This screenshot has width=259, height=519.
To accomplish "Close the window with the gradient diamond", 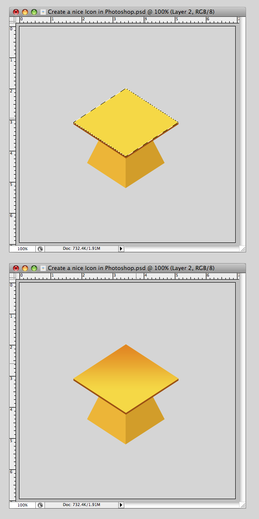I will (16, 268).
